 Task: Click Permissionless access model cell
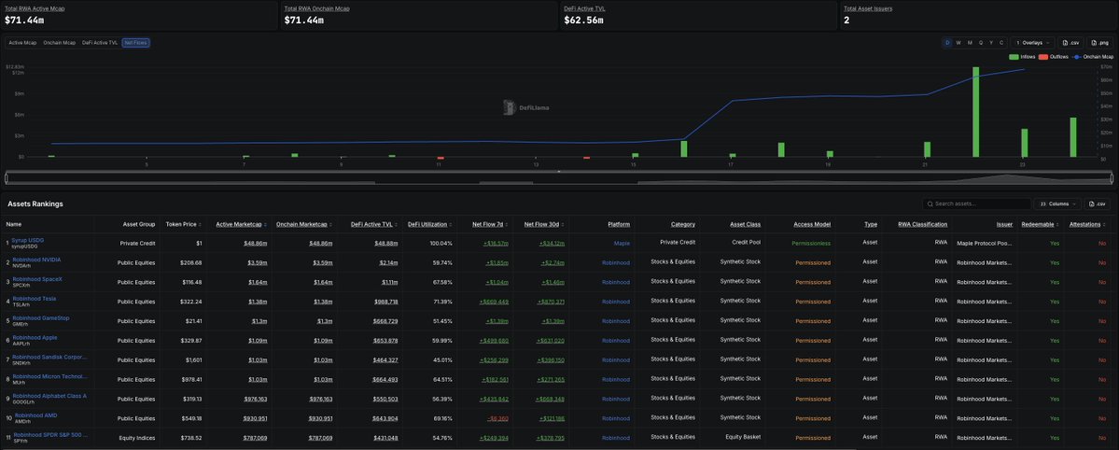[x=811, y=243]
